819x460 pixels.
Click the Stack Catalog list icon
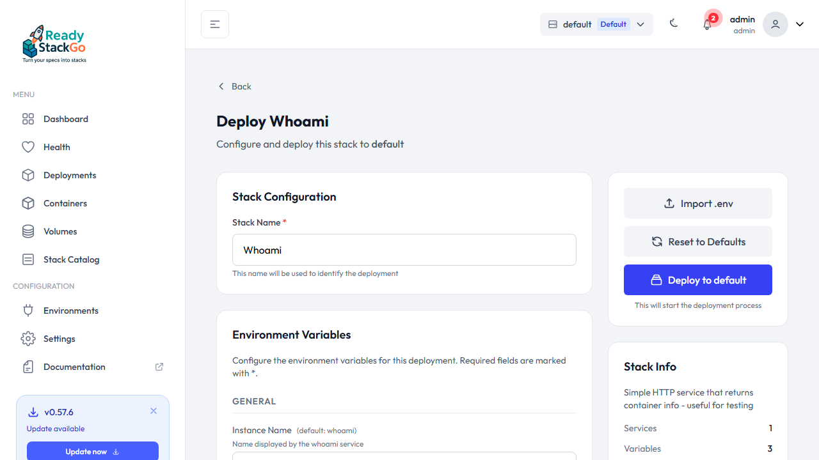pyautogui.click(x=28, y=259)
